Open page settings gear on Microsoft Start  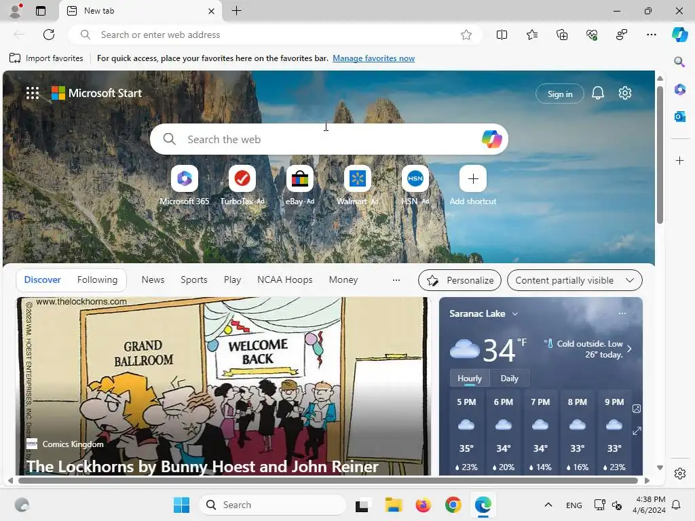click(625, 93)
